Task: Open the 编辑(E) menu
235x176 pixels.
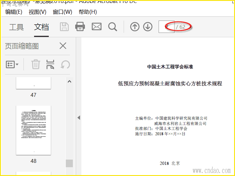Action: coord(14,12)
